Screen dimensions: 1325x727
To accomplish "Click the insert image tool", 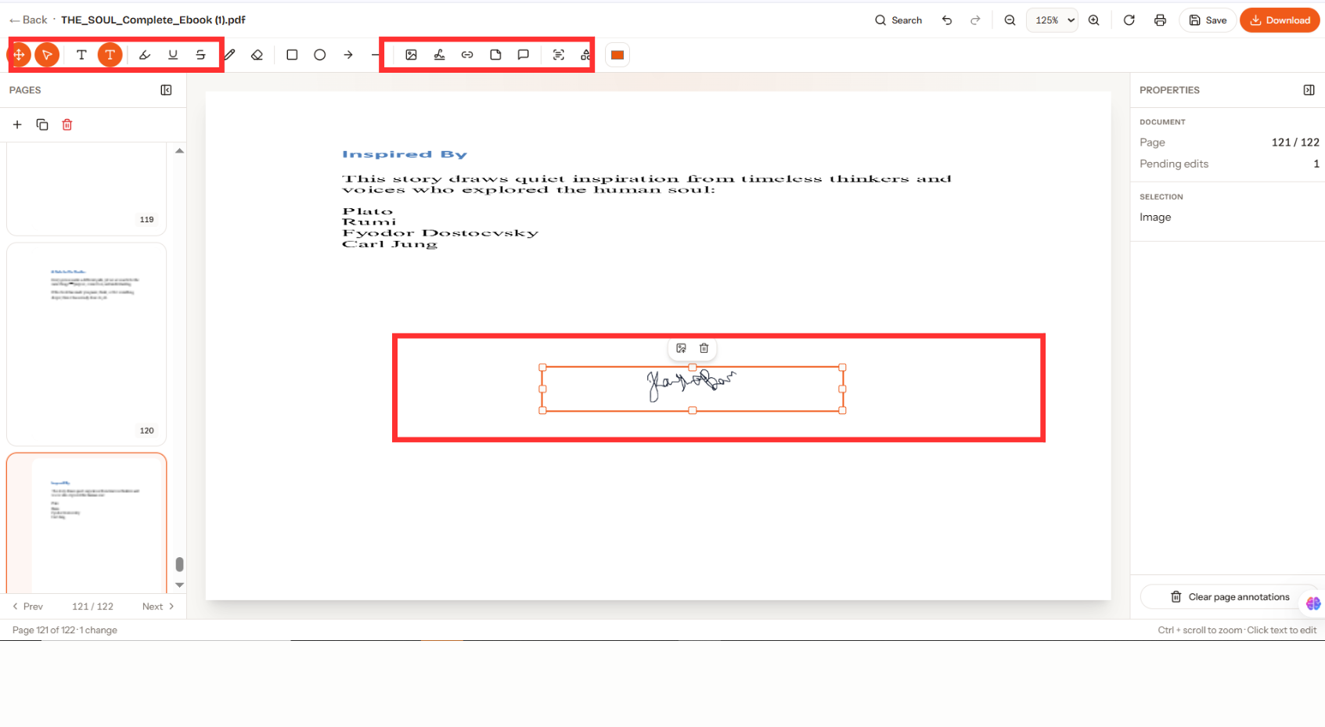I will (411, 55).
